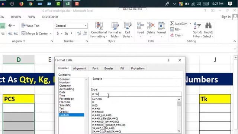238x134 pixels.
Task: Click the Conditional Formatting icon
Action: click(x=99, y=26)
